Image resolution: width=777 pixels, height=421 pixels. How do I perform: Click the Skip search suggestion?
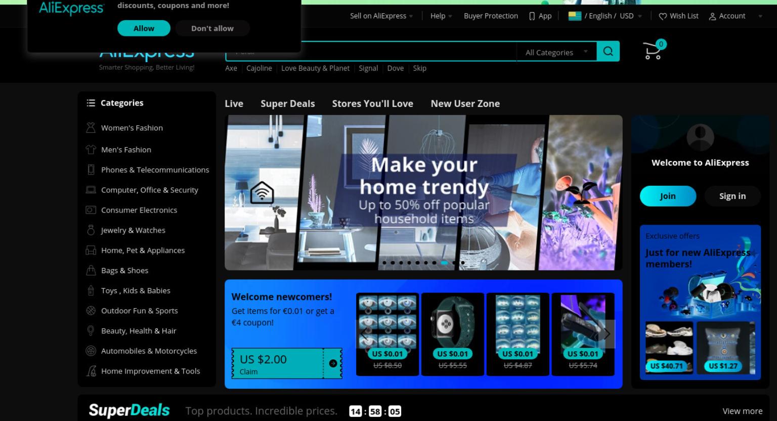point(419,68)
